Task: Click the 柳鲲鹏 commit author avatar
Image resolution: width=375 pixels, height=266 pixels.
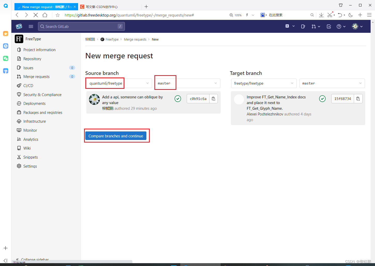Action: pos(94,99)
